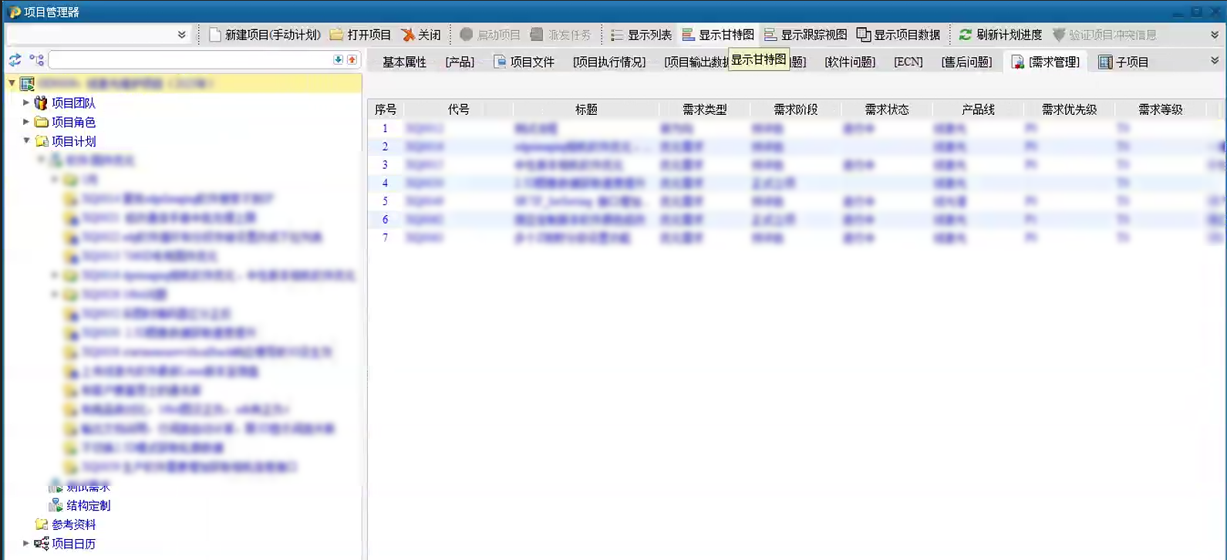The width and height of the screenshot is (1227, 560).
Task: Select the 子项目 tab
Action: click(1124, 62)
